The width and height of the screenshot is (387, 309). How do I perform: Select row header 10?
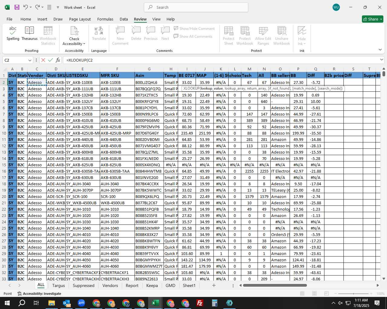click(x=4, y=133)
